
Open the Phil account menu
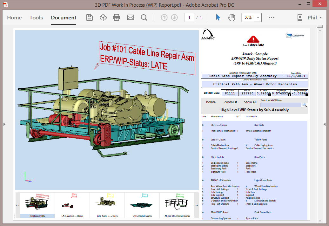[x=314, y=17]
